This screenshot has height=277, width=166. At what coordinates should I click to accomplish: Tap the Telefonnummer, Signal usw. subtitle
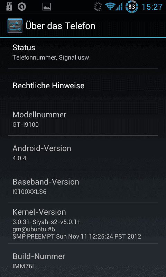point(52,57)
